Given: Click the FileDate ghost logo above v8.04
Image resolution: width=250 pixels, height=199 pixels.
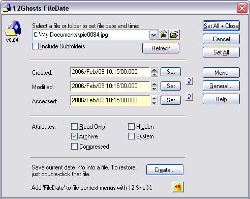Looking at the screenshot, I should pos(13,29).
